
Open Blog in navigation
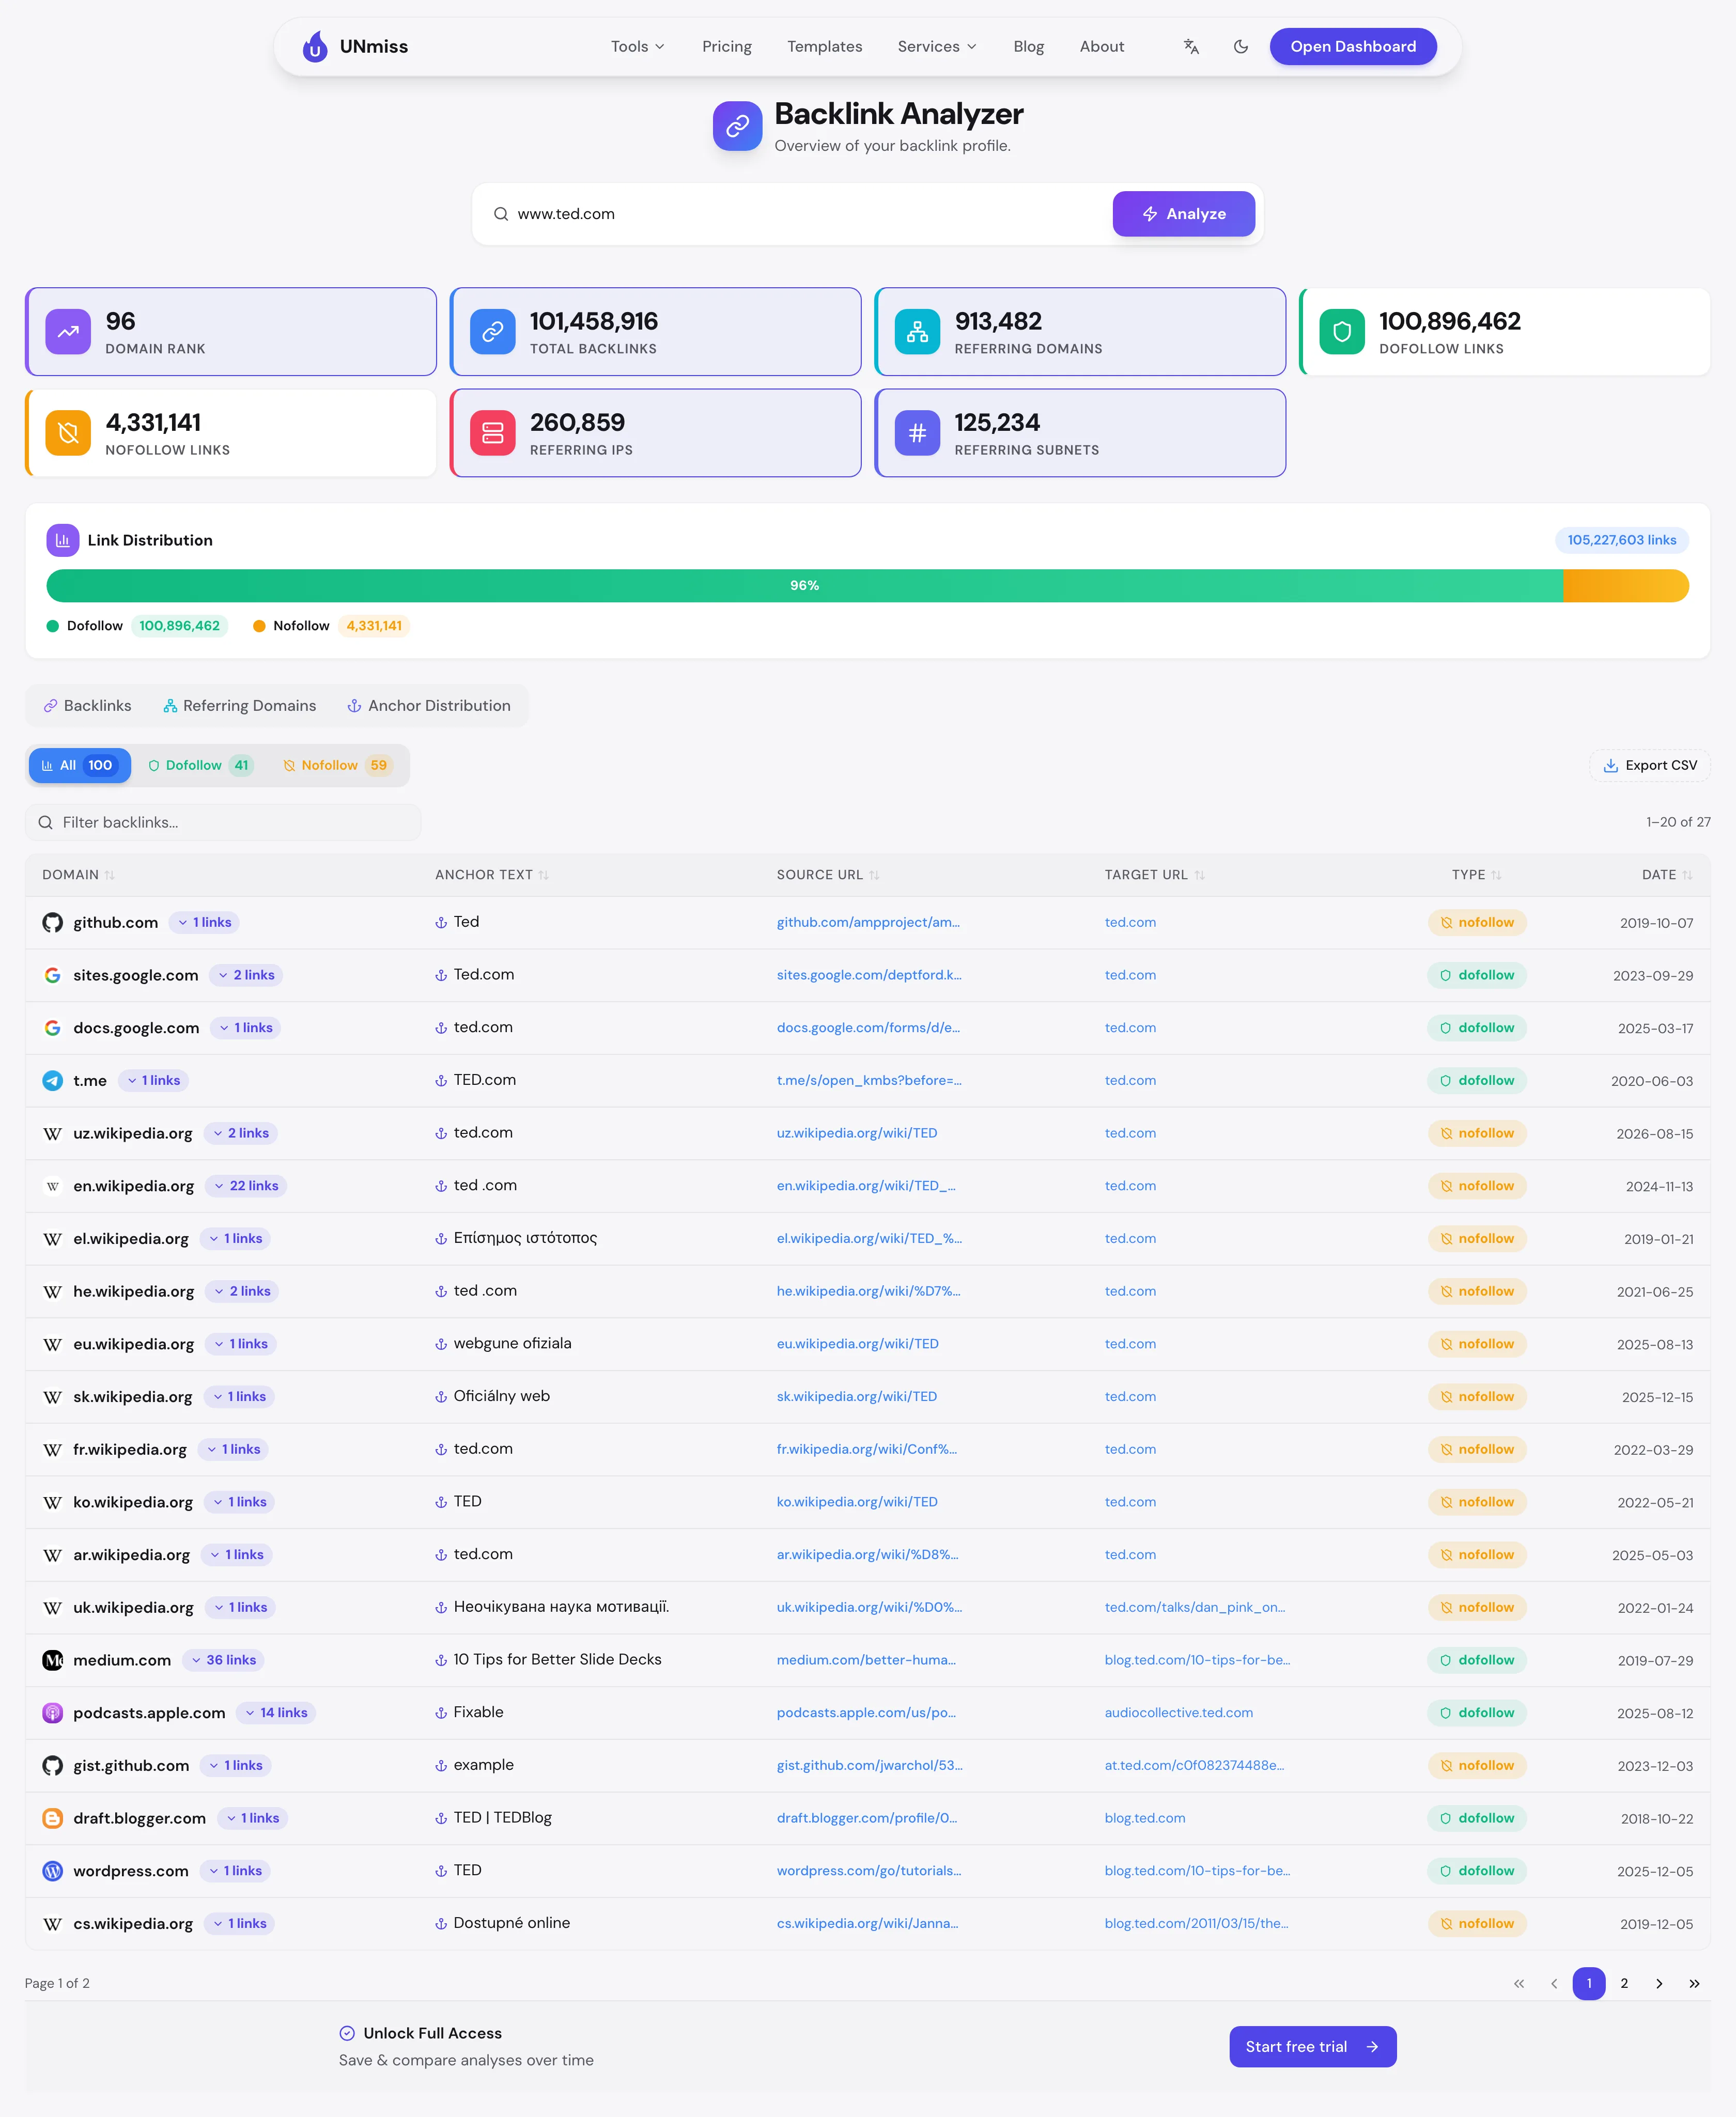point(1028,46)
